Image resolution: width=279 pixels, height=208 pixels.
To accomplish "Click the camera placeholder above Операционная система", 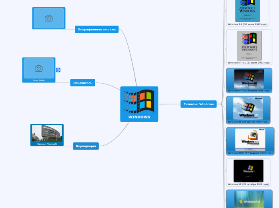I will 48,18.
